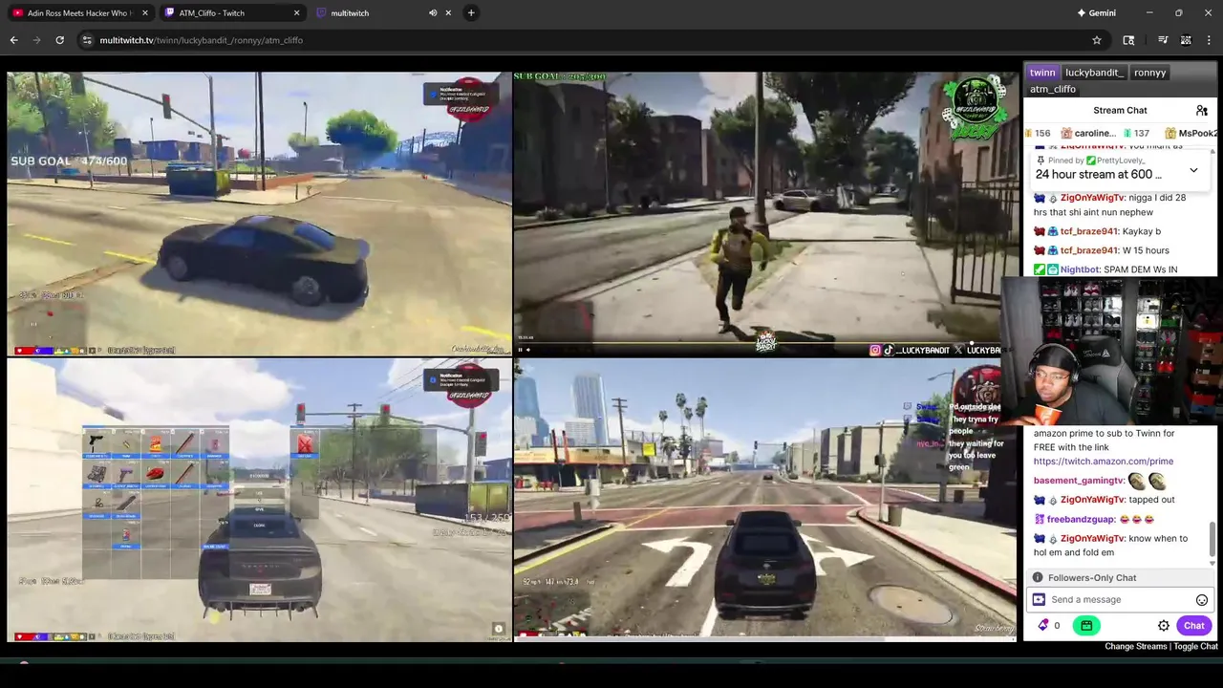Open Nightbot's chat username

(x=1079, y=269)
